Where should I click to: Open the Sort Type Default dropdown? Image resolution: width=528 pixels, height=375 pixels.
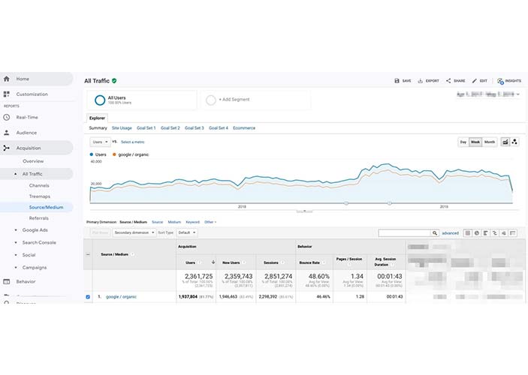[187, 232]
